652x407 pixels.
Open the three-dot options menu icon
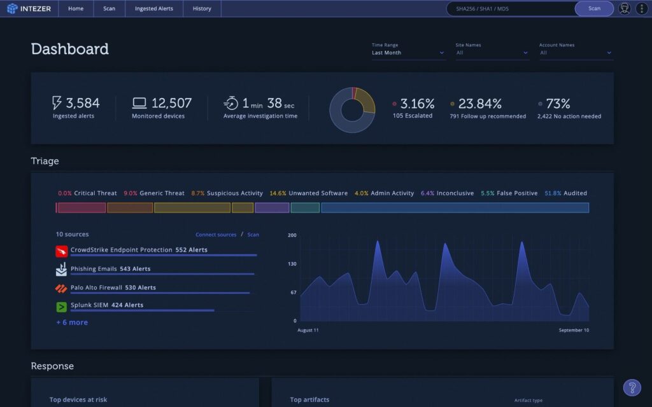click(x=642, y=8)
